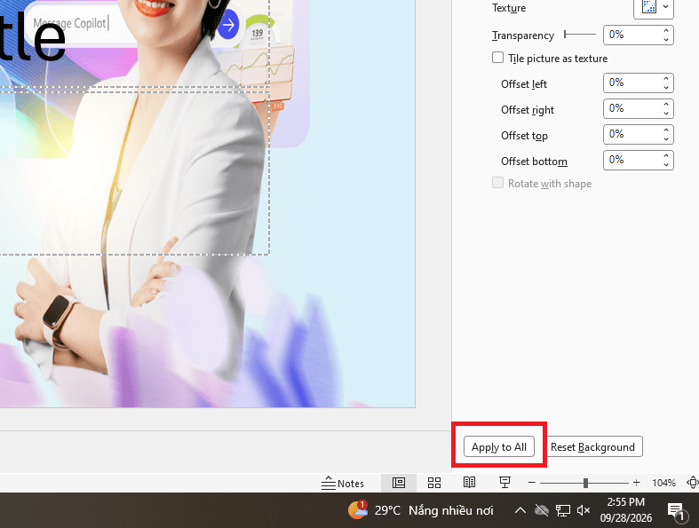Increase Offset left with up arrow

coord(666,78)
